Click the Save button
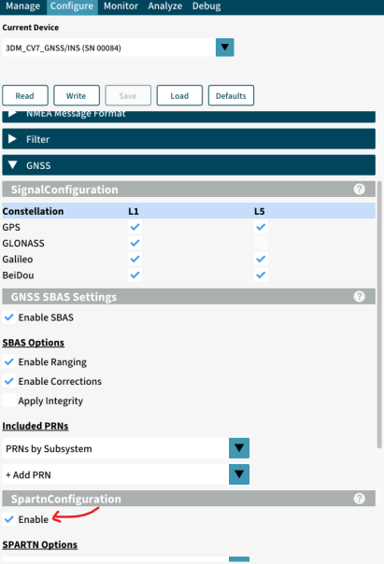 point(128,95)
